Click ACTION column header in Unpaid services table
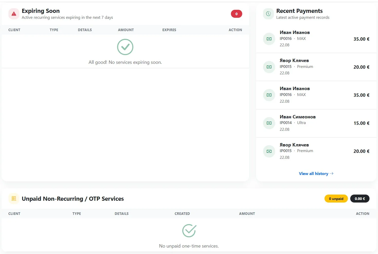 [x=363, y=214]
